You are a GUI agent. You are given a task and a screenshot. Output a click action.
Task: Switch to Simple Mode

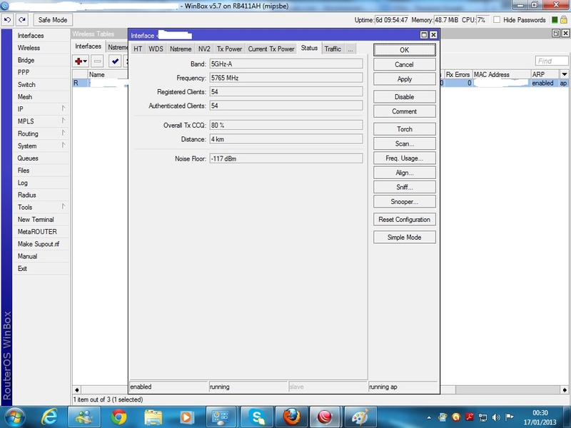coord(404,238)
